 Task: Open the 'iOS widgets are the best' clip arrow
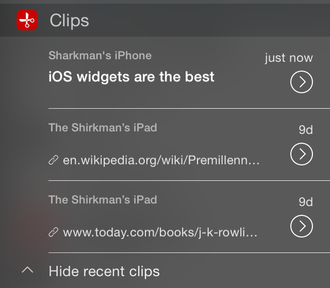point(302,82)
